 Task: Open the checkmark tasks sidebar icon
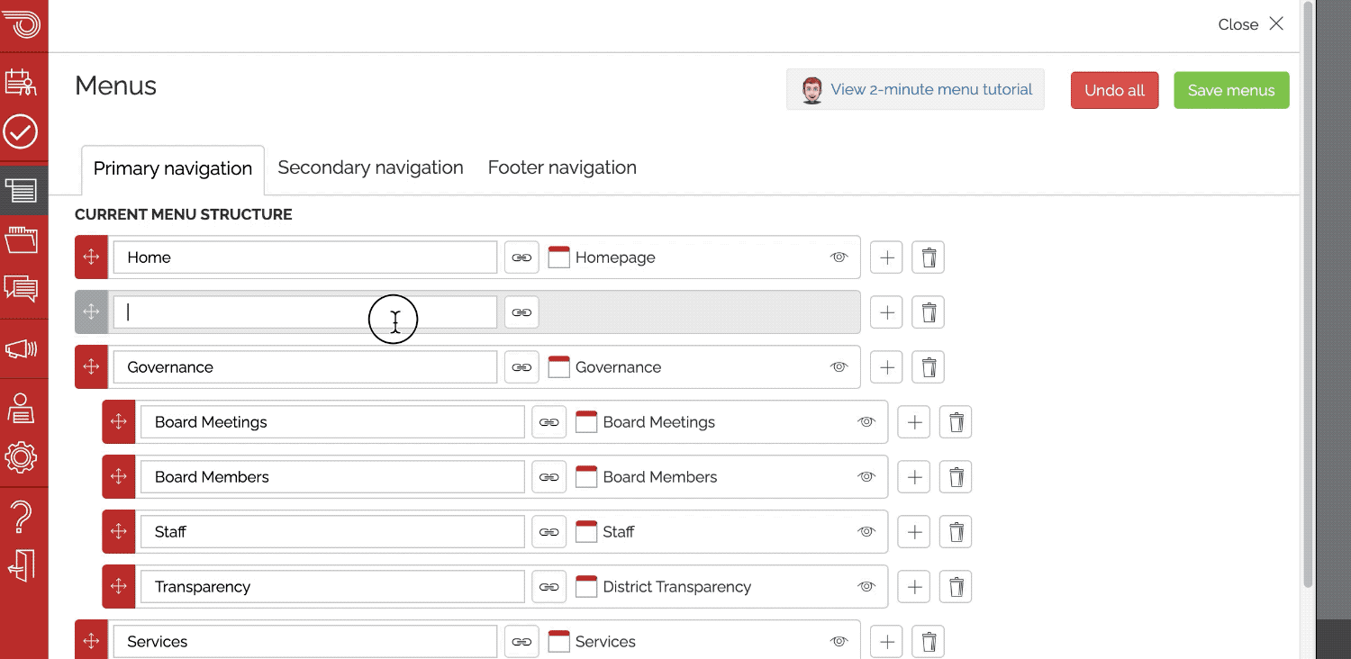21,131
